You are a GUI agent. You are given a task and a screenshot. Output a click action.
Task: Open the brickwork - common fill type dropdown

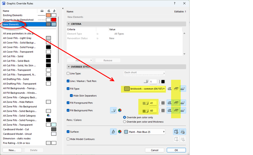(x=144, y=89)
